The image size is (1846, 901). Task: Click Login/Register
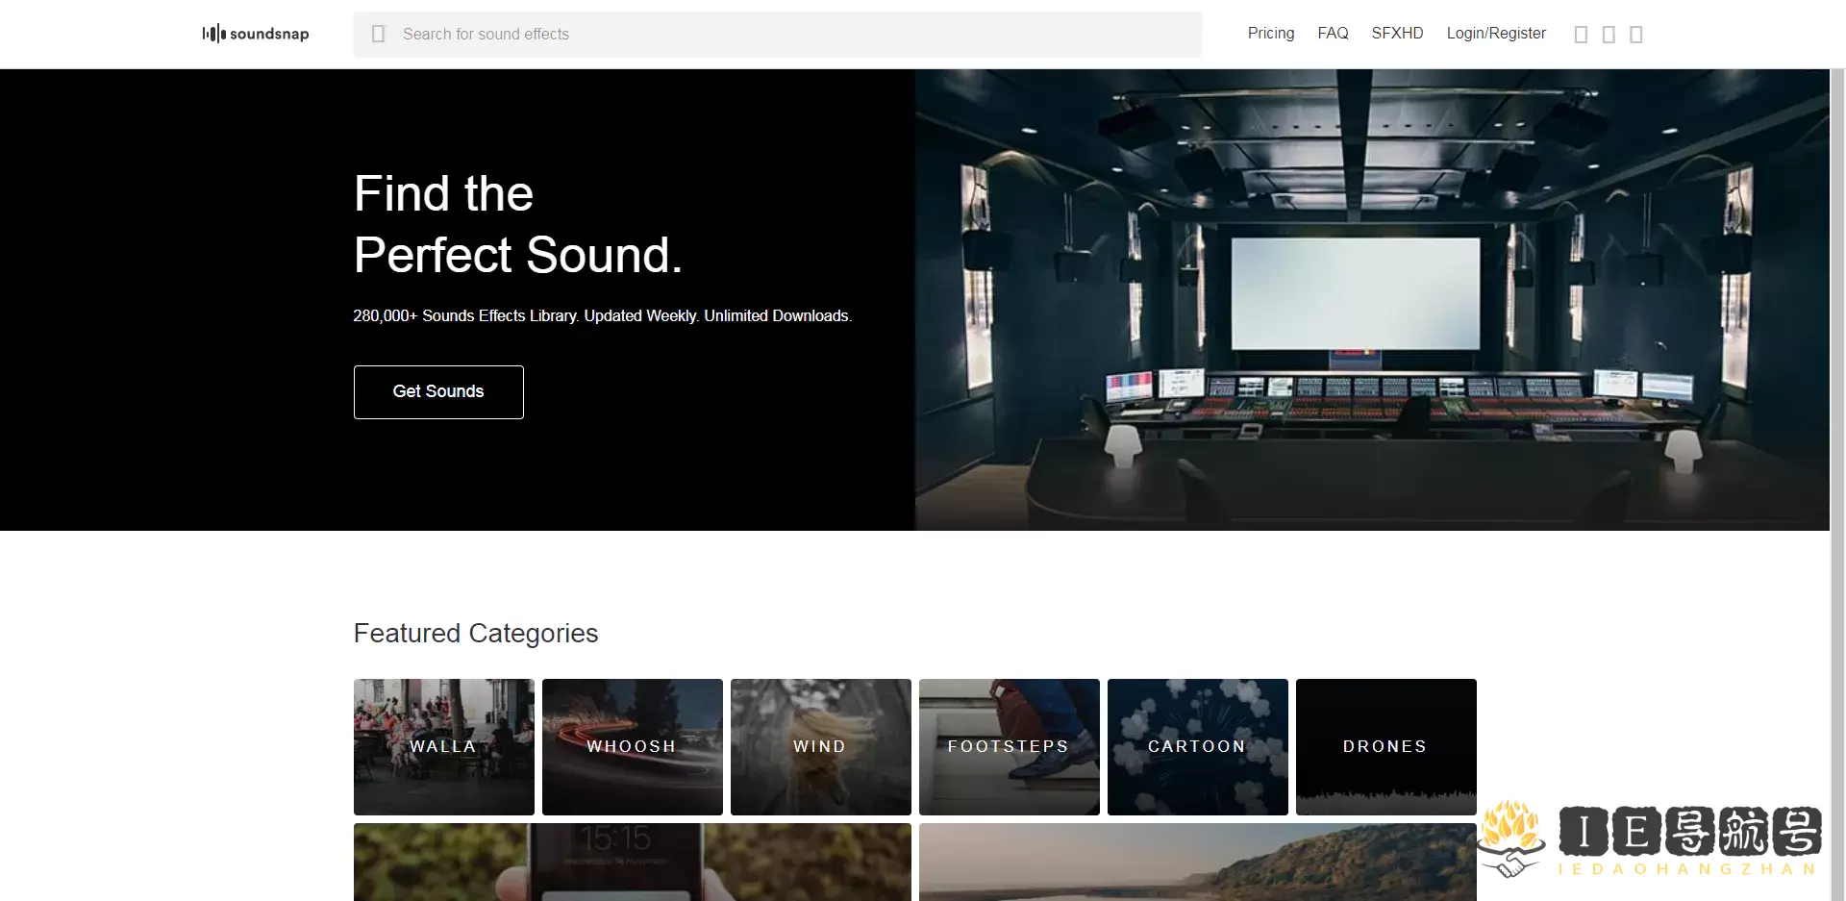tap(1496, 33)
